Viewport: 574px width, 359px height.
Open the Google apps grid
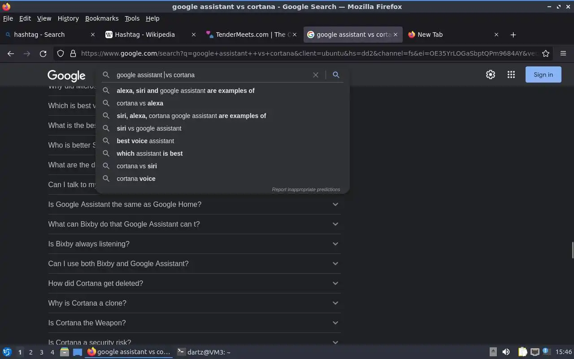(511, 75)
